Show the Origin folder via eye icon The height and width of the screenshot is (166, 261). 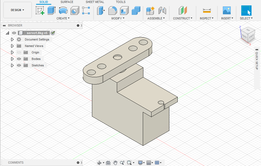tap(19, 52)
